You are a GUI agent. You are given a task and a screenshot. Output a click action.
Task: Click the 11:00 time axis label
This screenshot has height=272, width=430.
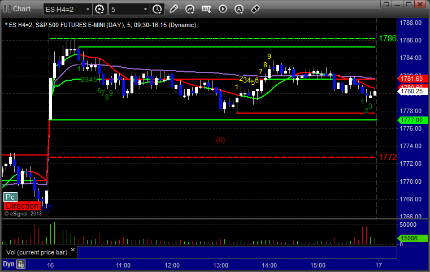pos(123,265)
